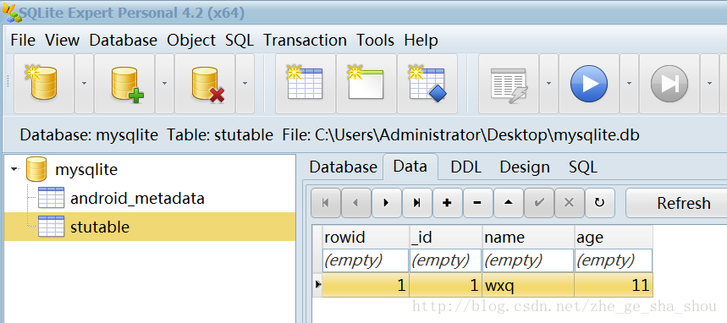Switch to the DDL tab
727x323 pixels.
(466, 167)
